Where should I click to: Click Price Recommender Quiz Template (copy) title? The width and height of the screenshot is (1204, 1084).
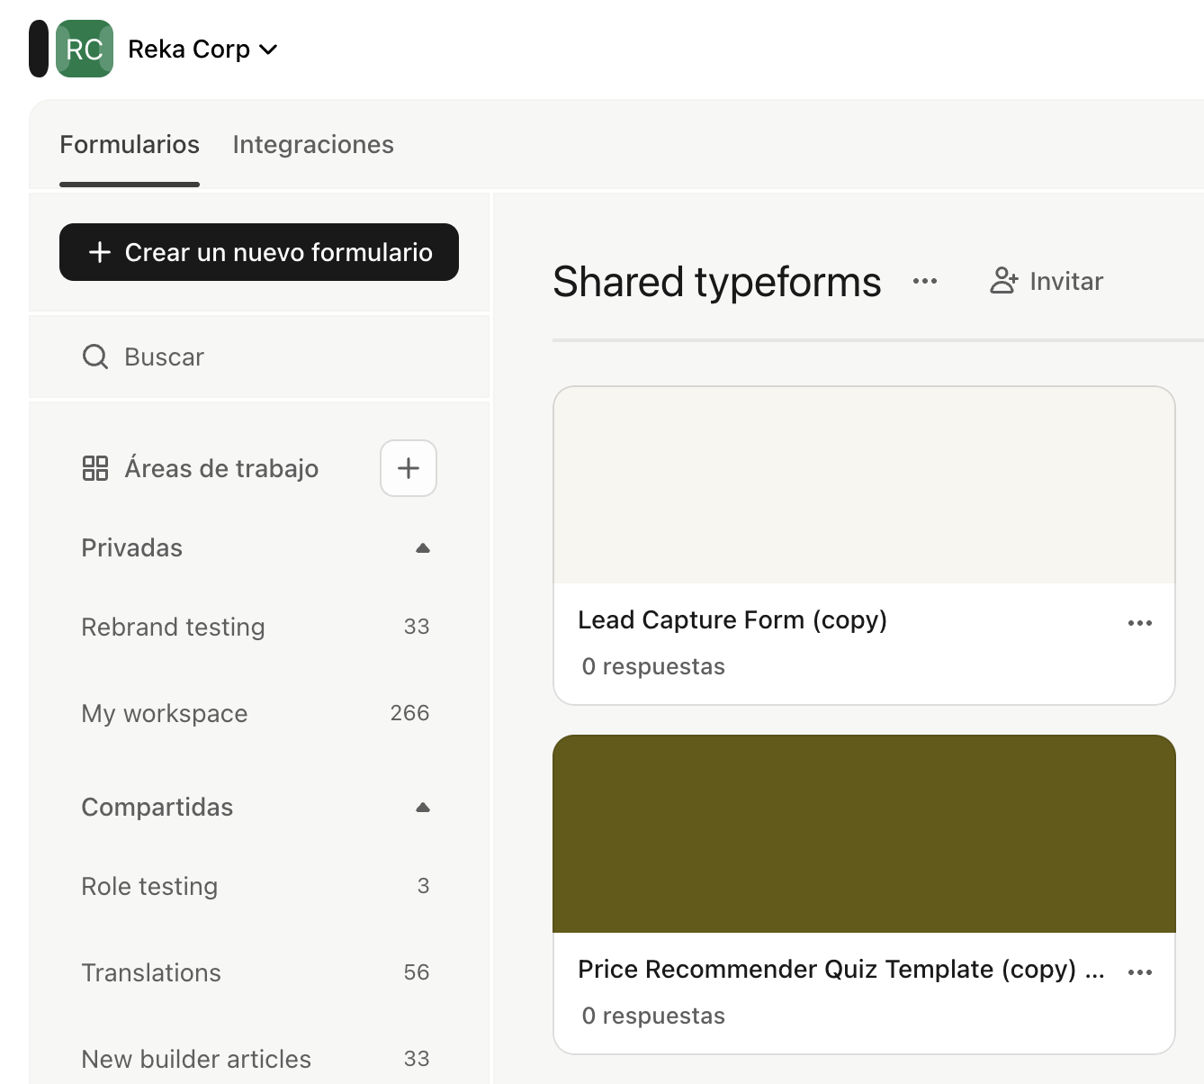(841, 969)
